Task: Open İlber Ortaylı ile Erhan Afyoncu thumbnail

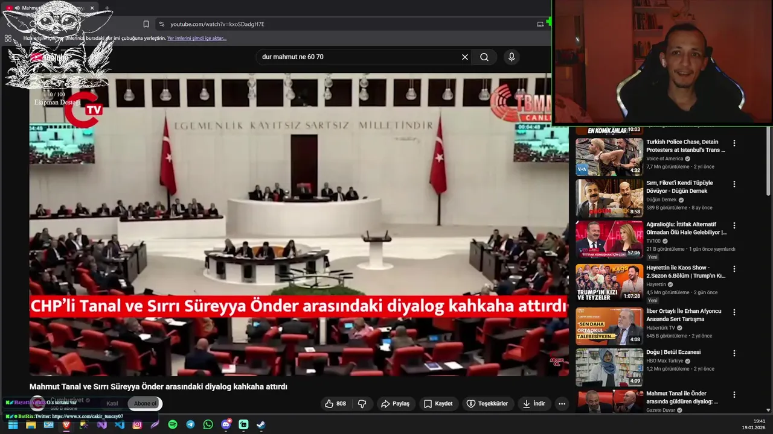Action: click(x=609, y=326)
